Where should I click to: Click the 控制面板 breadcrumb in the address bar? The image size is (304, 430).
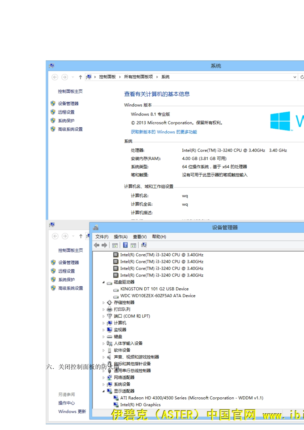[108, 77]
